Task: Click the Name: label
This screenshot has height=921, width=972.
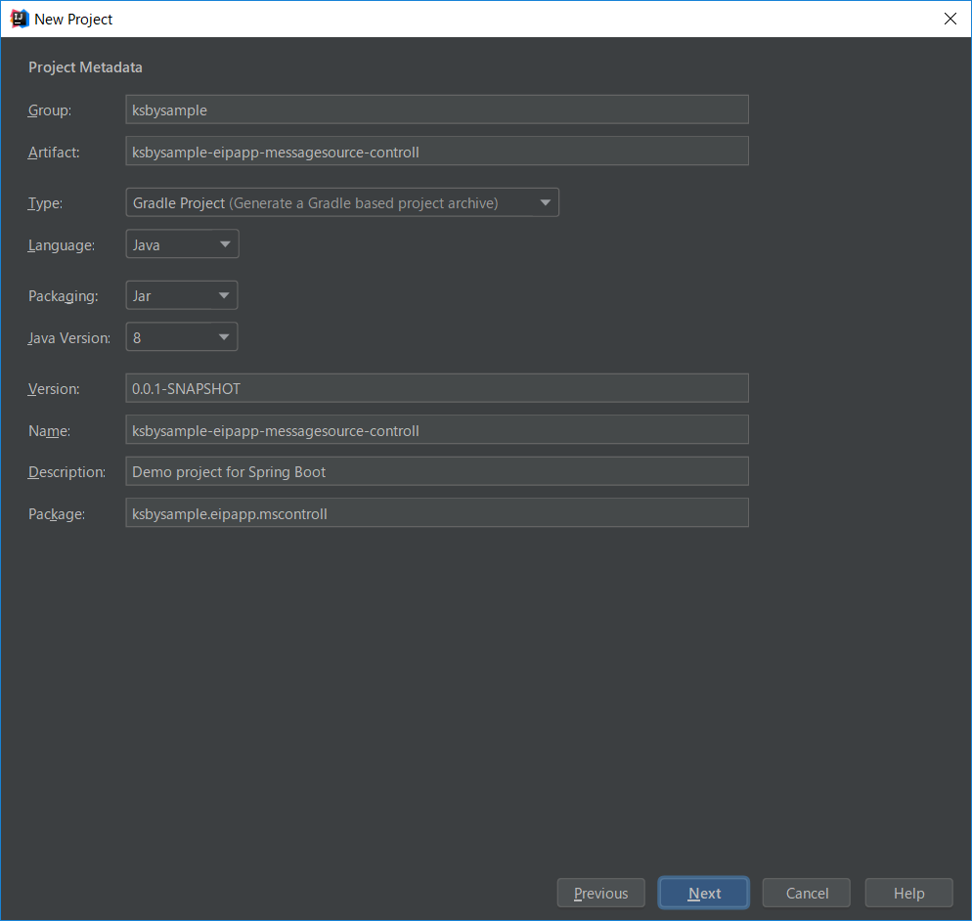Action: coord(49,431)
